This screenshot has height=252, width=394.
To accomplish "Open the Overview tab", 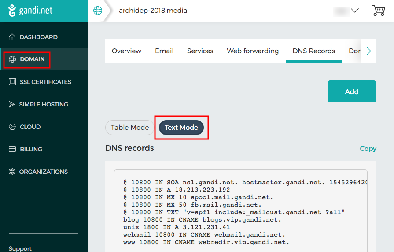I will point(126,51).
